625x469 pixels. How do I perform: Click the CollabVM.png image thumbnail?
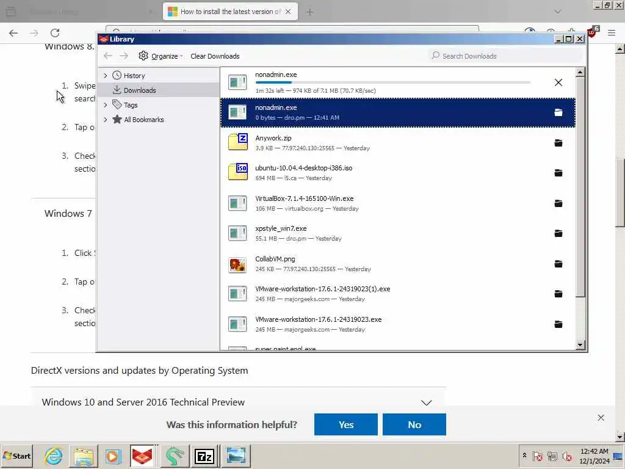237,265
